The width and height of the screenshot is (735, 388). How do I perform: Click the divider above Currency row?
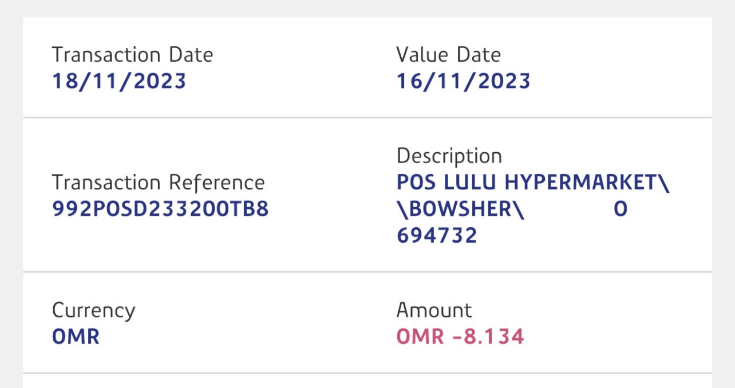click(367, 272)
